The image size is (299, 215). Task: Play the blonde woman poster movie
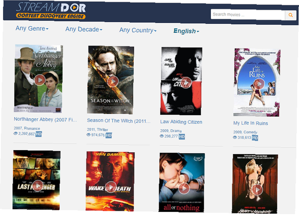[257, 190]
